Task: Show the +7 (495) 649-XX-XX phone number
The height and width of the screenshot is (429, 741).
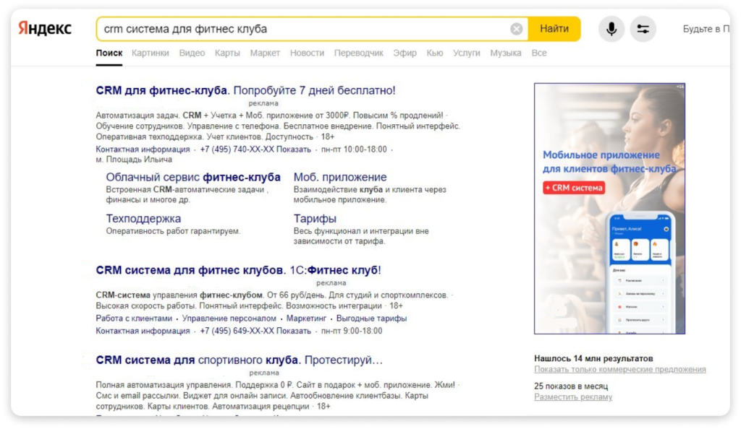Action: tap(255, 331)
